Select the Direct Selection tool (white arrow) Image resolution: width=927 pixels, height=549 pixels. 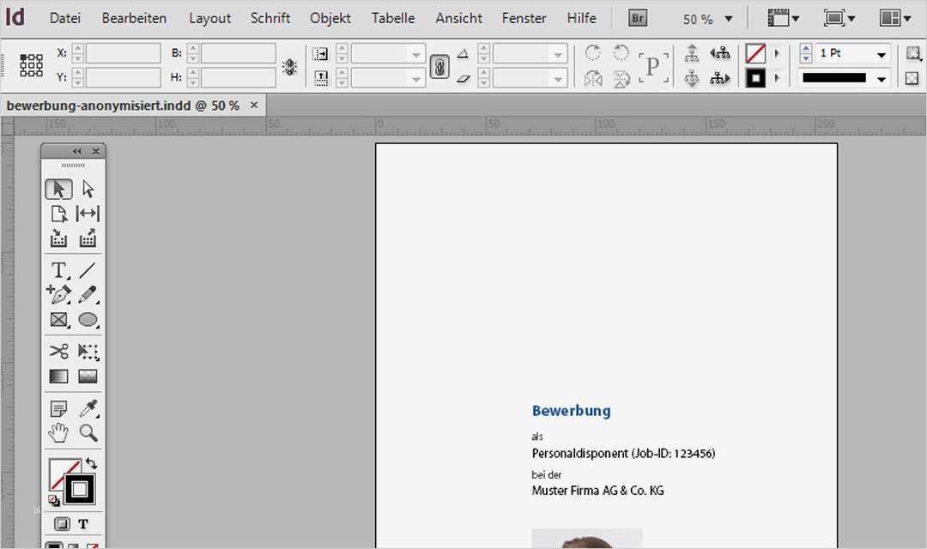coord(88,189)
